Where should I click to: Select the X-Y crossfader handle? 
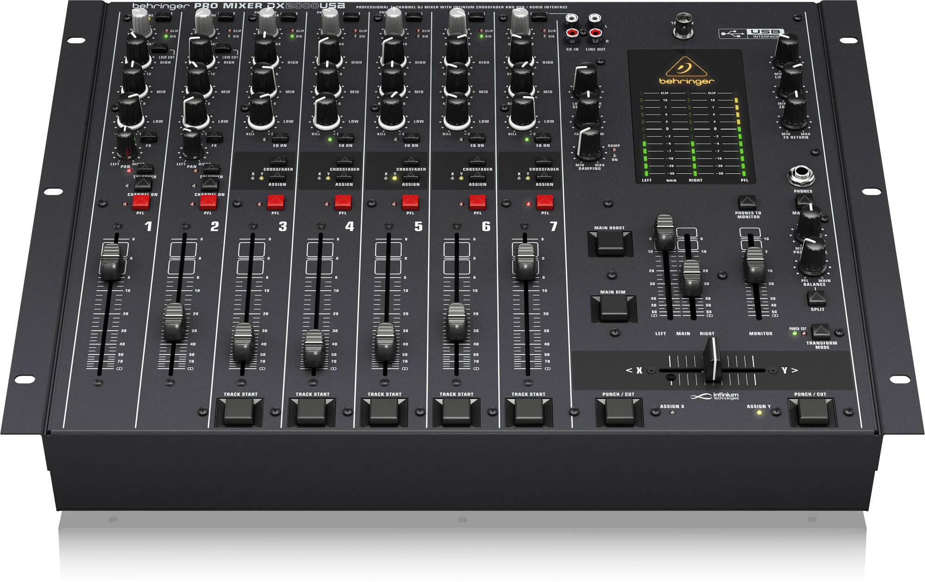[712, 360]
